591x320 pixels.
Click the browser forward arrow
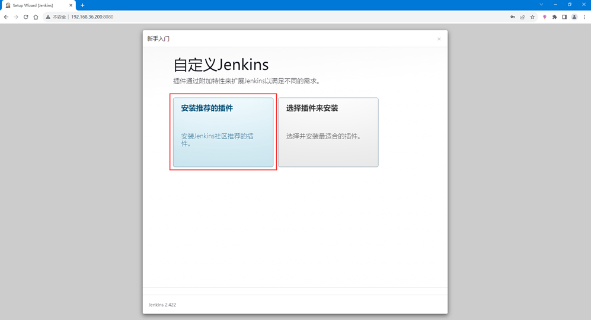16,17
